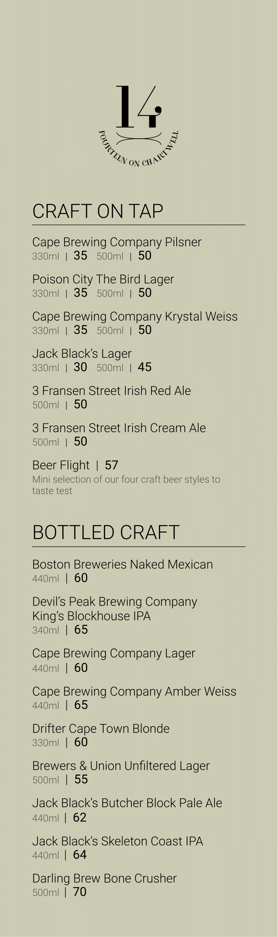The height and width of the screenshot is (937, 278).
Task: Choose Darling Brew Bone Crusher
Action: [x=104, y=879]
